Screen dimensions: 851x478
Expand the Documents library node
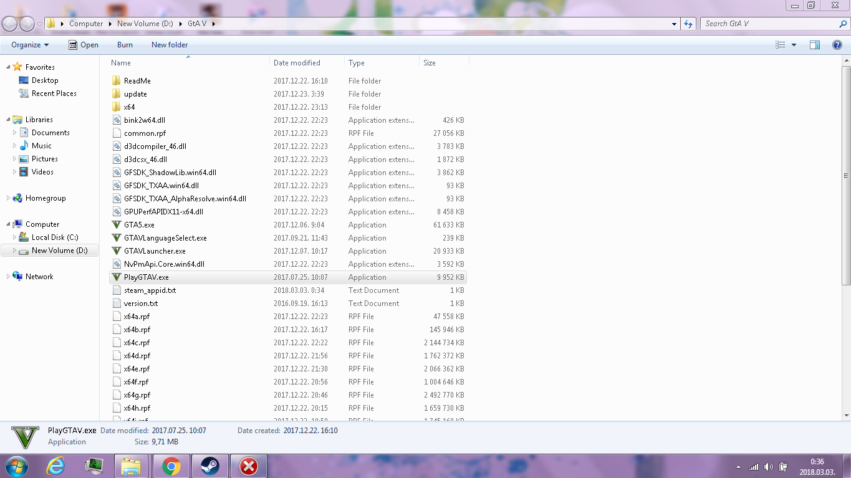pyautogui.click(x=15, y=133)
